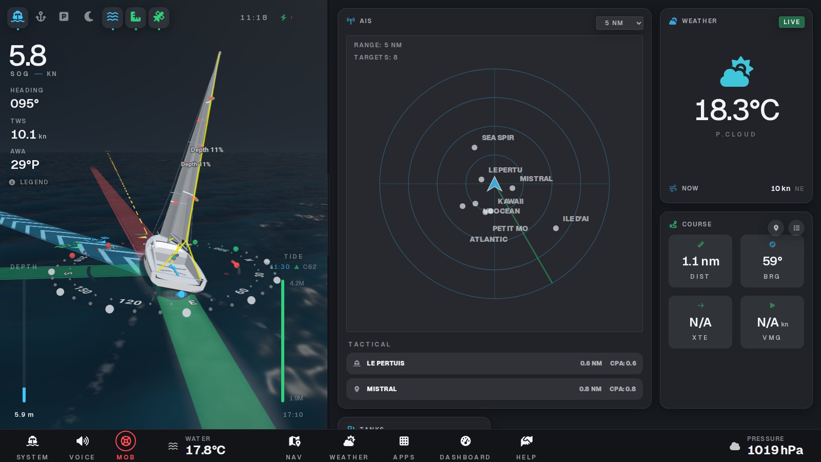Trigger the MOB button
821x462 pixels.
coord(126,446)
